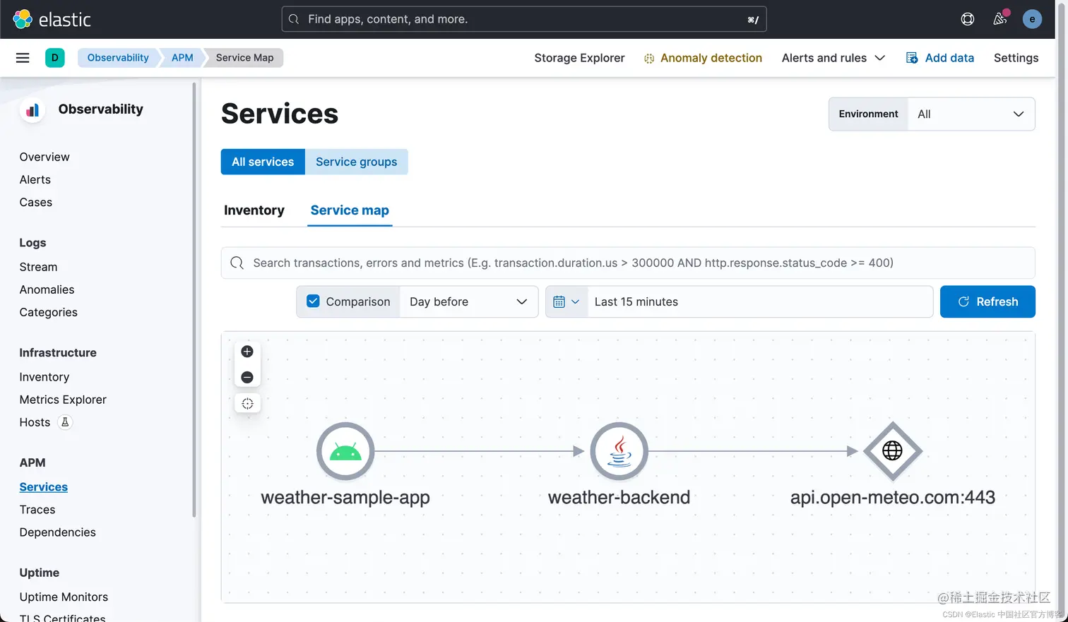Select the All services tab
This screenshot has width=1068, height=622.
pos(263,162)
